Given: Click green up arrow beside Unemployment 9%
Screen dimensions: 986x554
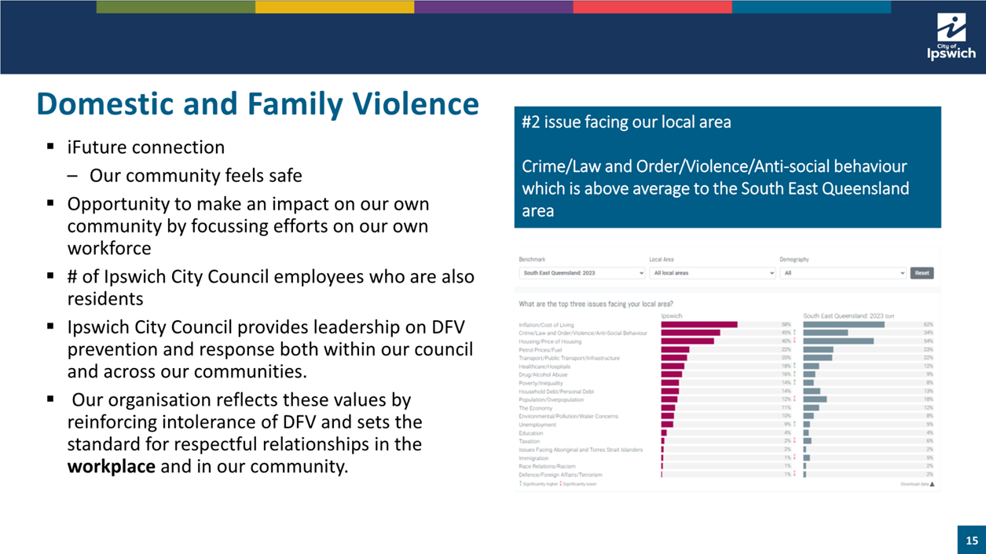Looking at the screenshot, I should point(794,425).
